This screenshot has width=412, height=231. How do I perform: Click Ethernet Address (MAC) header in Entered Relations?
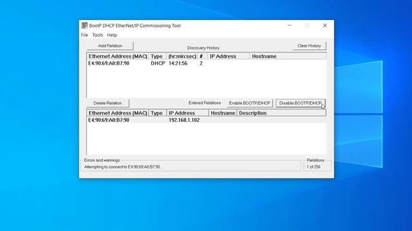[x=118, y=113]
